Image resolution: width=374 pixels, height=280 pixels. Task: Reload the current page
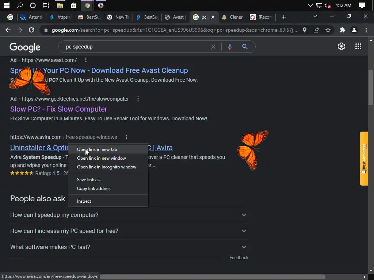coord(31,30)
